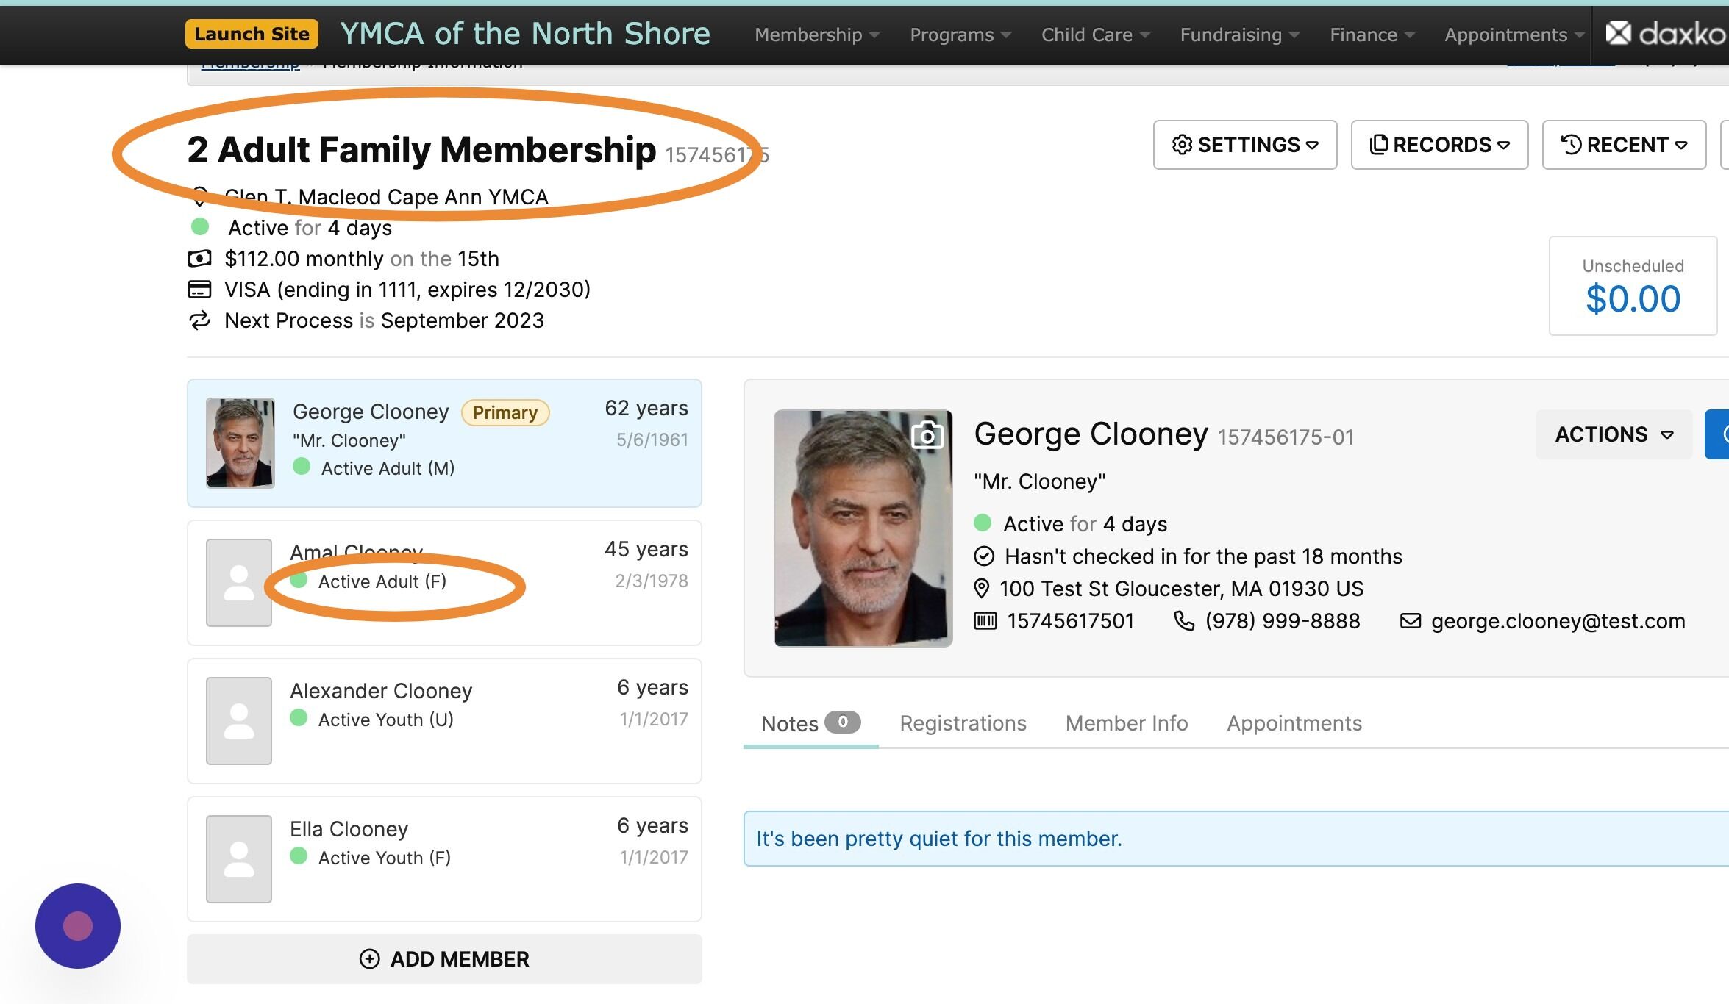Click the documents icon in the RECORDS button

click(1379, 145)
